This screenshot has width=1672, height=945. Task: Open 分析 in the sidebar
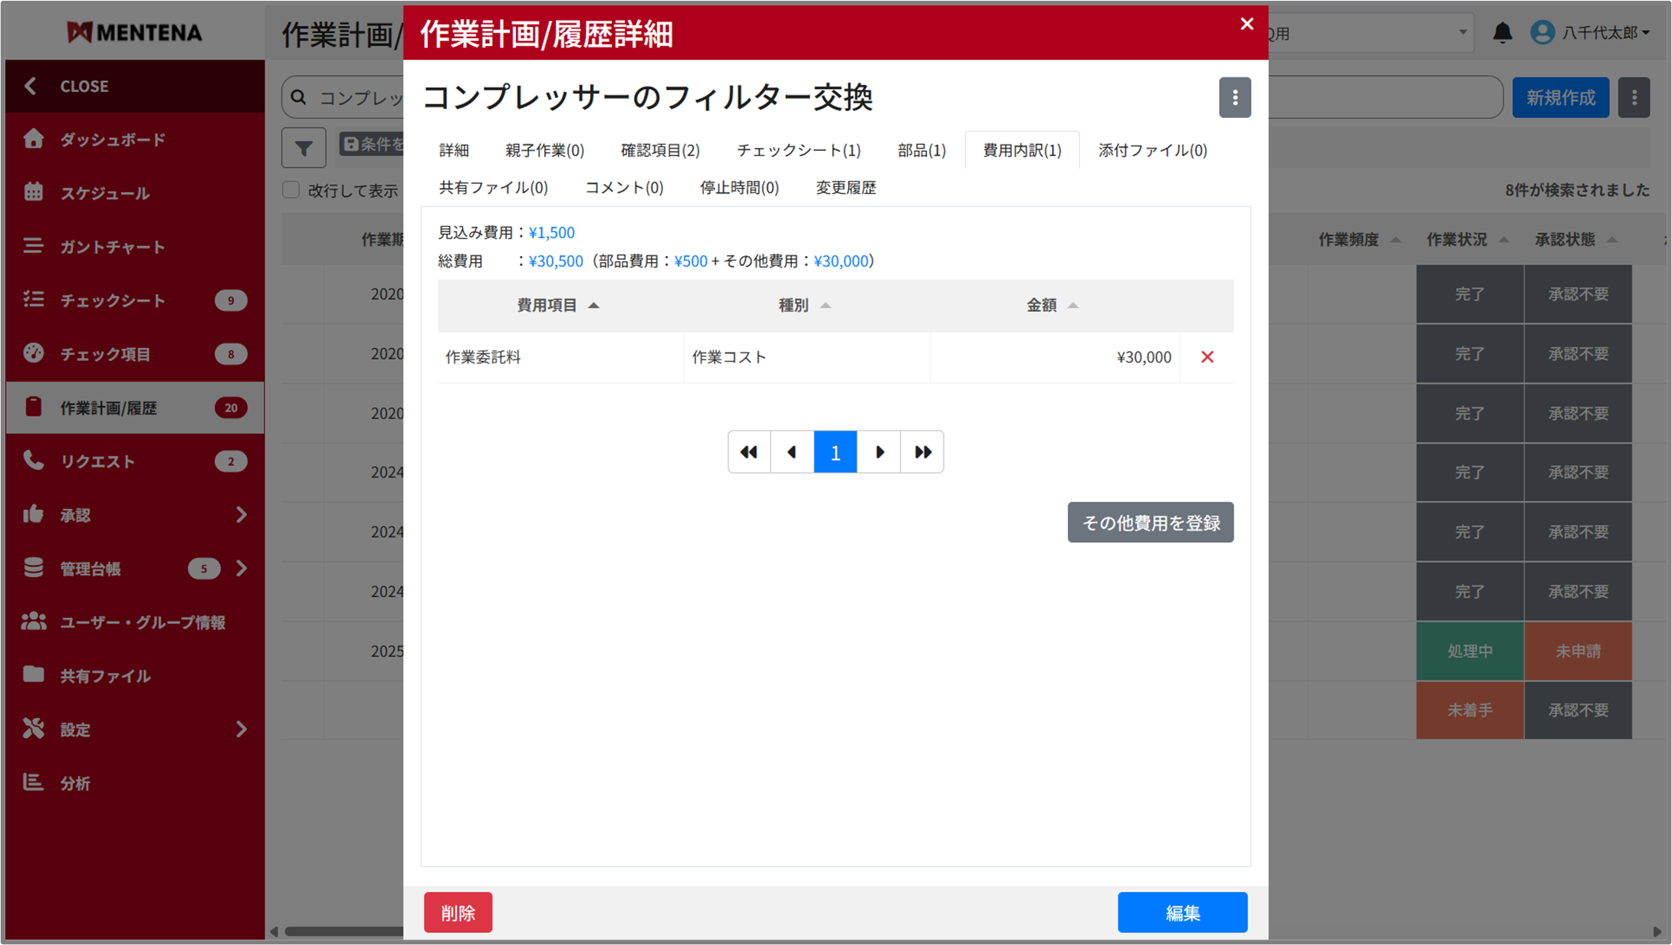coord(75,783)
